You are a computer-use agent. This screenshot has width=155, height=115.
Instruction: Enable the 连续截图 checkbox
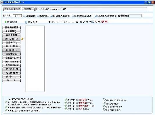tap(24, 16)
